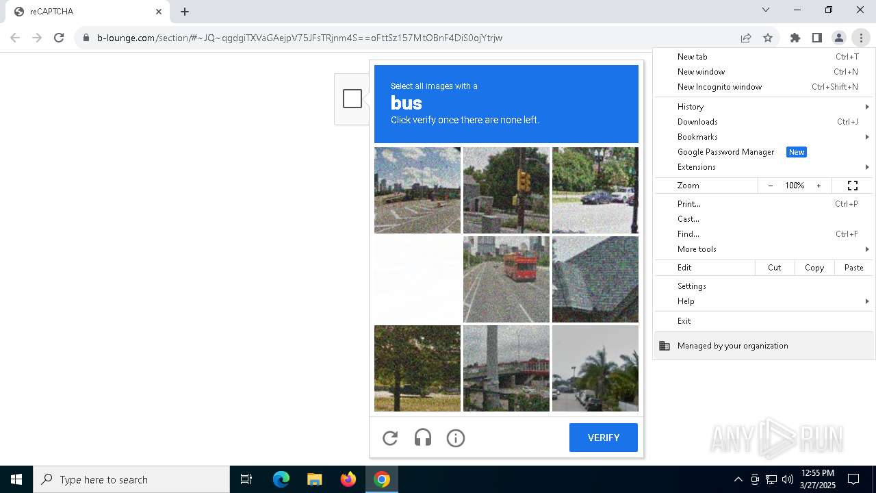
Task: Share this page via the share icon
Action: (x=746, y=38)
